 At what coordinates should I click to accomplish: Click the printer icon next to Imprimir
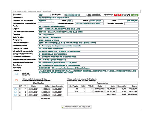89,15
